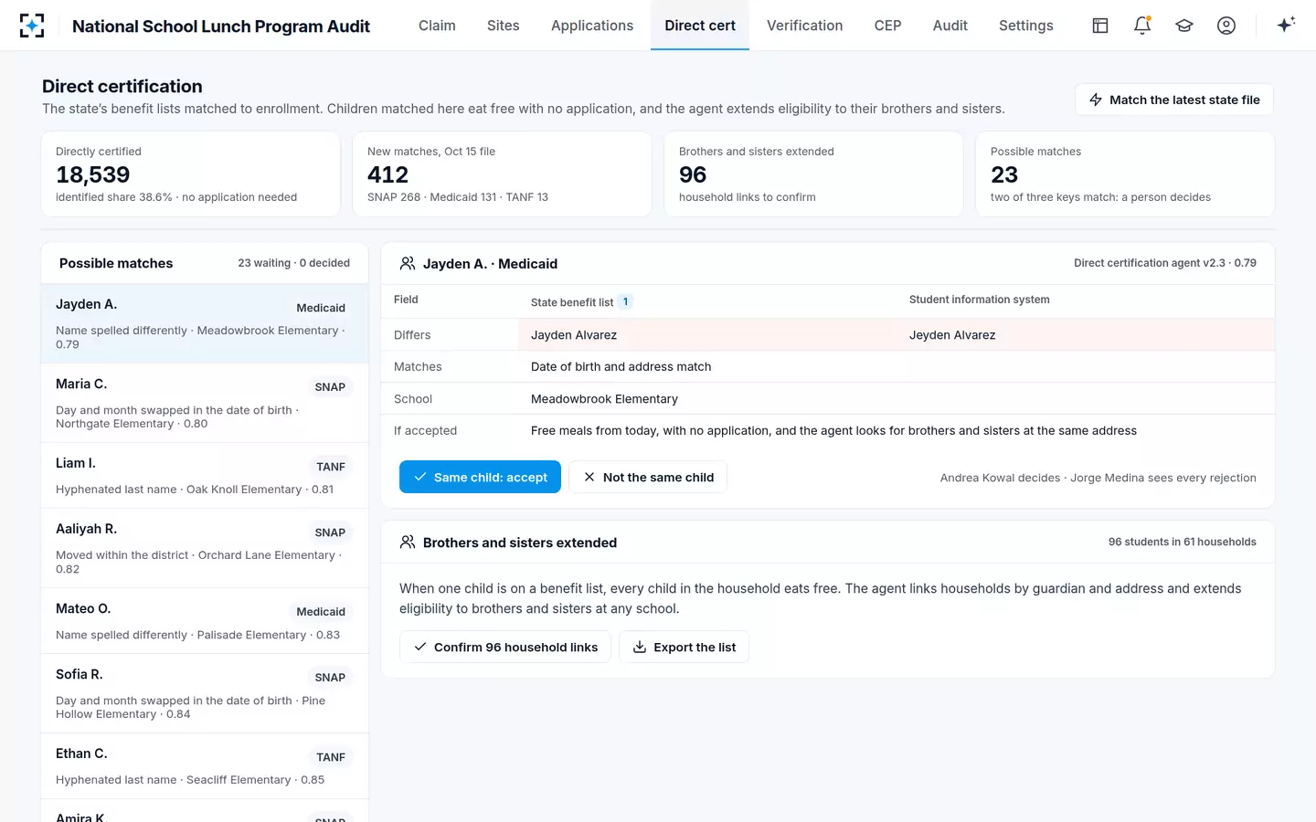The height and width of the screenshot is (822, 1316).
Task: Click the app logo icon
Action: (x=32, y=26)
